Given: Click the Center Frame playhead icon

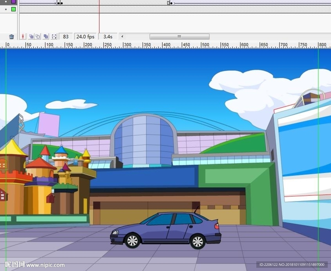Looking at the screenshot, I should pyautogui.click(x=23, y=37).
